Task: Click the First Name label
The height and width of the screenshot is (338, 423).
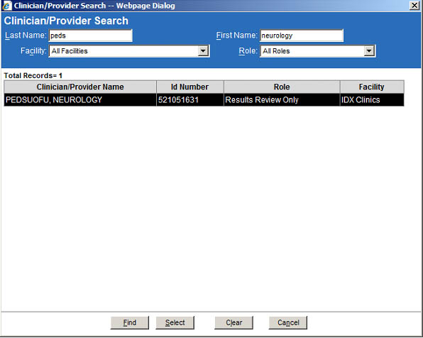Action: click(236, 36)
